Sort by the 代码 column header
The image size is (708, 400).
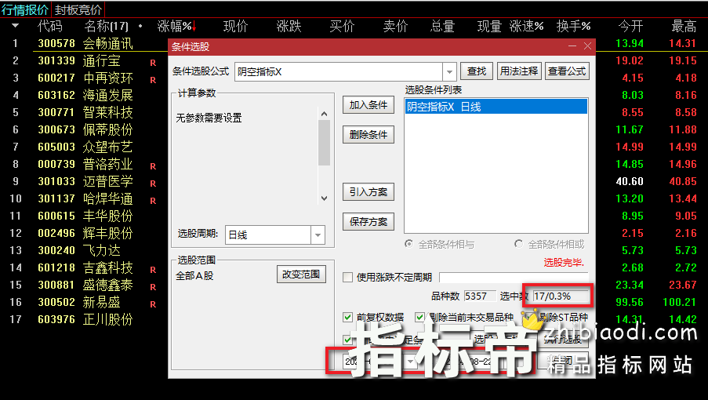pyautogui.click(x=50, y=26)
